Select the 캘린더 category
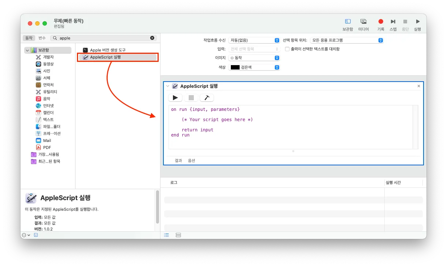447x266 pixels. (48, 113)
